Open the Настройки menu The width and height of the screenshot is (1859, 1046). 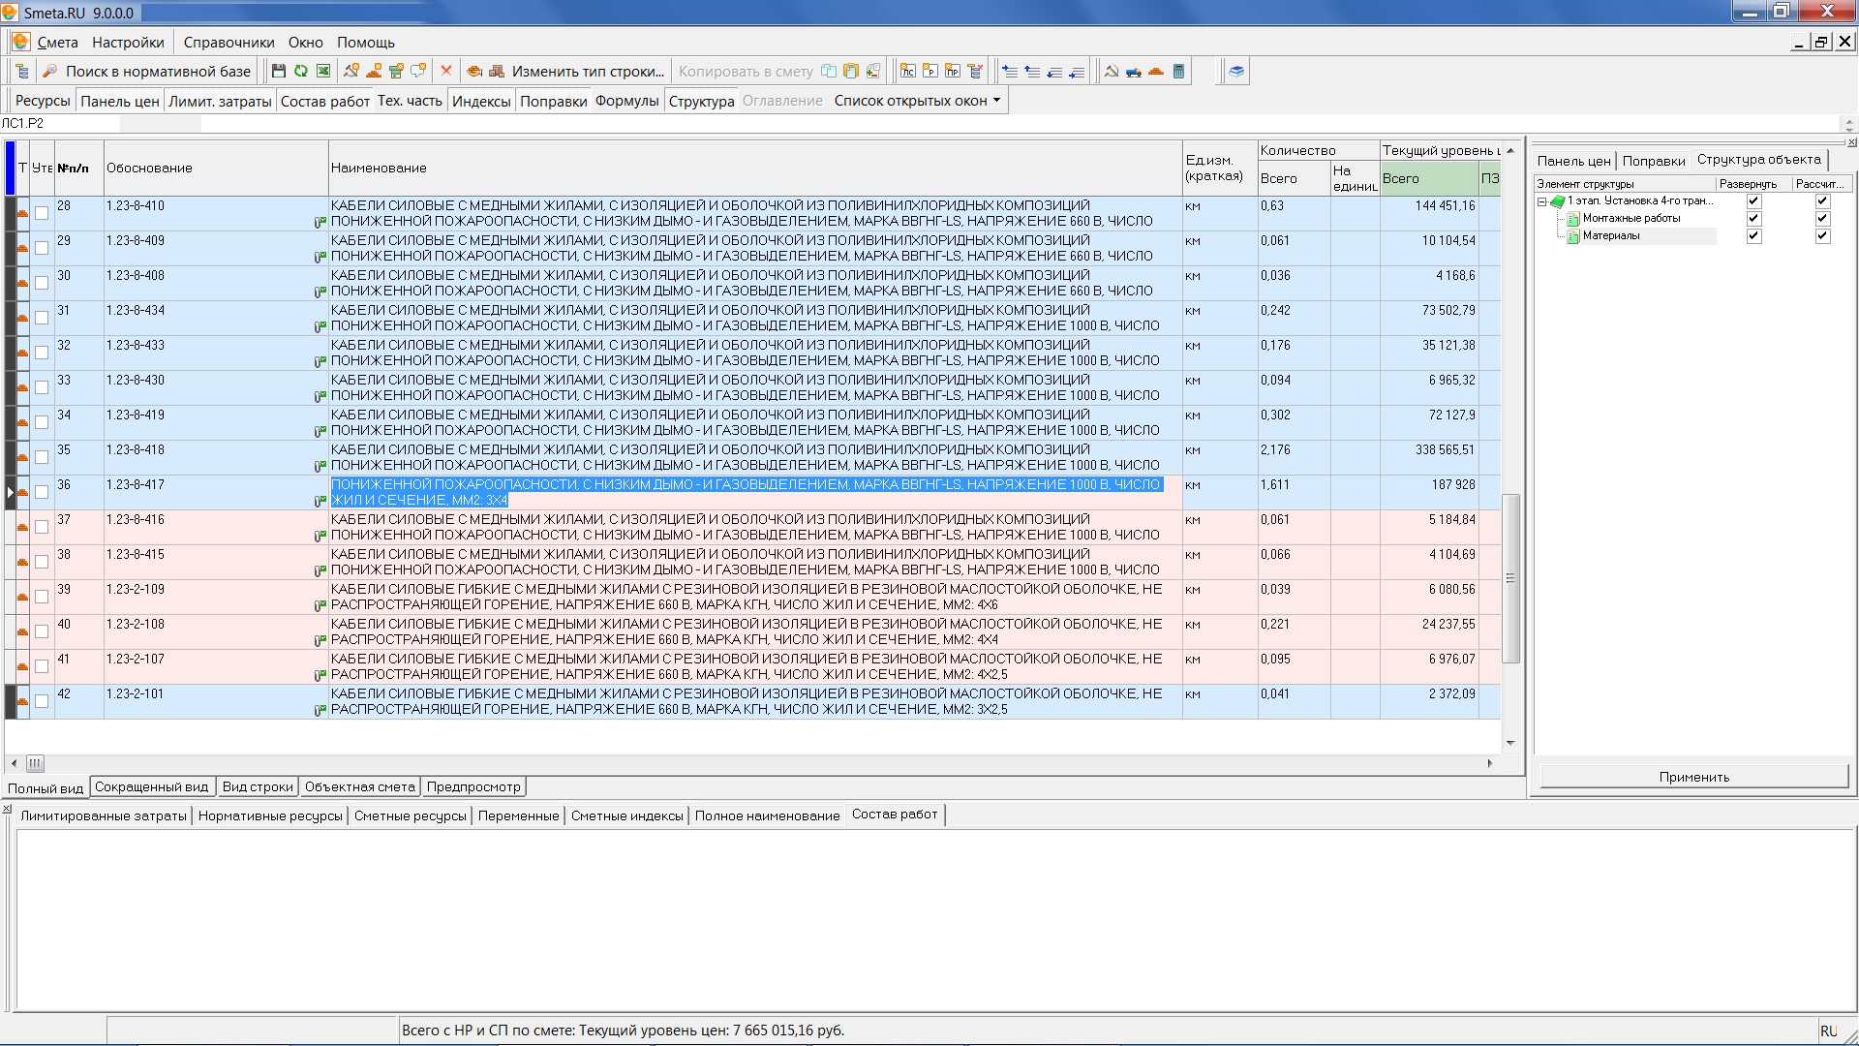coord(128,43)
